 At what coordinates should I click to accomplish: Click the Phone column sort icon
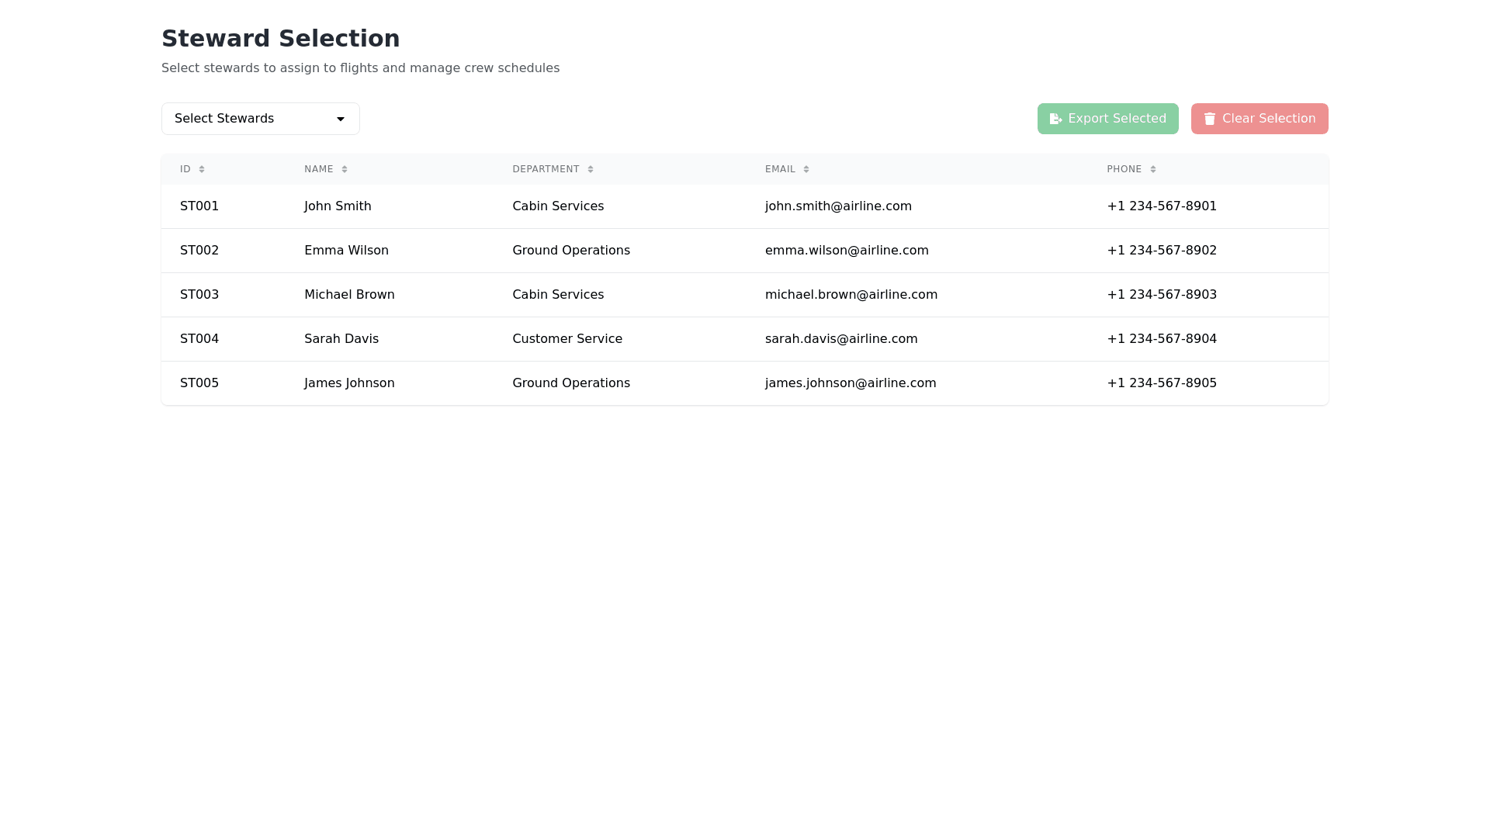tap(1153, 169)
